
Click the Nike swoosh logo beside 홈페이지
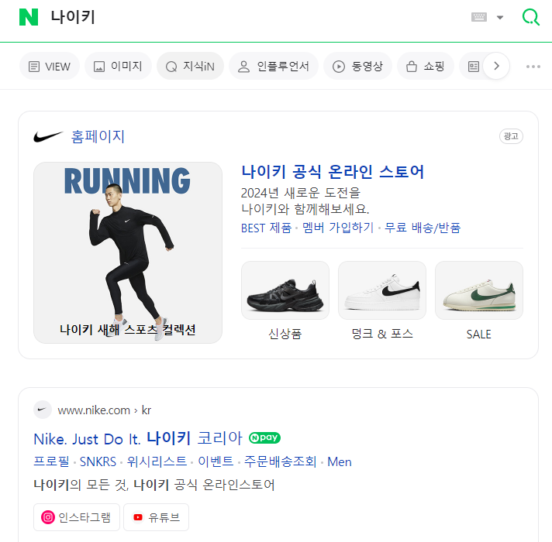[48, 136]
